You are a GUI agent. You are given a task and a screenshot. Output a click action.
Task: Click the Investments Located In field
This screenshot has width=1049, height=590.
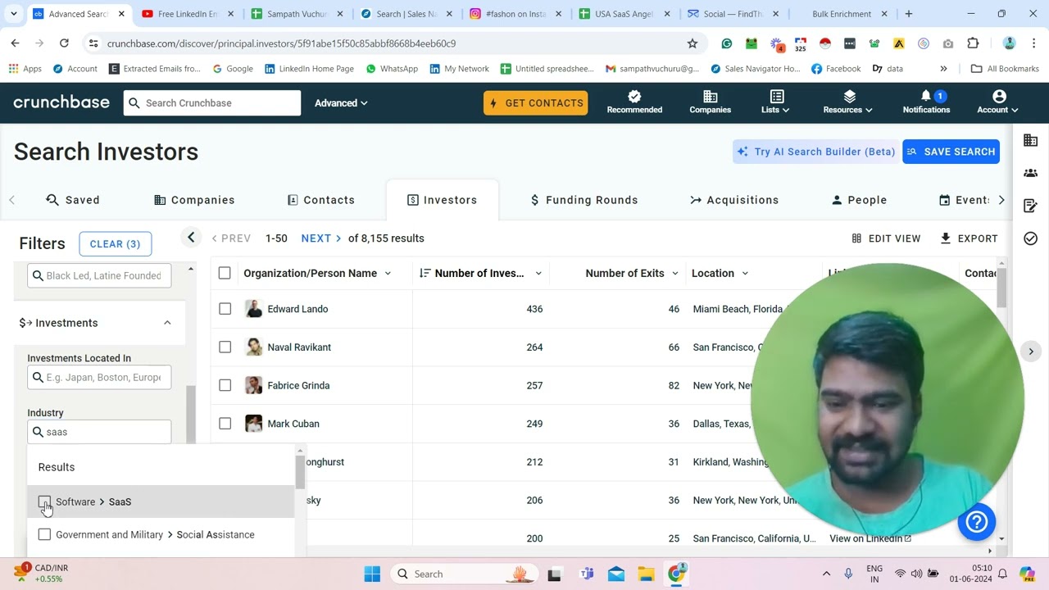(x=99, y=377)
